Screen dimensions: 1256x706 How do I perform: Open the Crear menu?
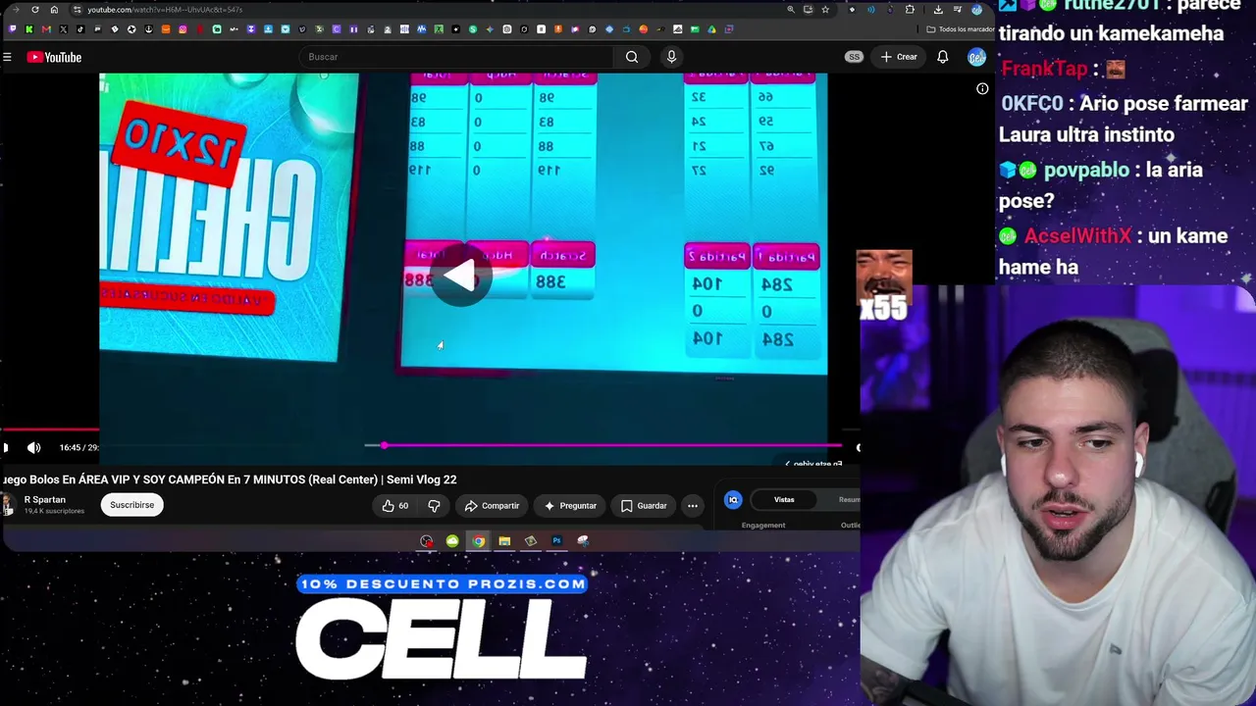pos(899,57)
